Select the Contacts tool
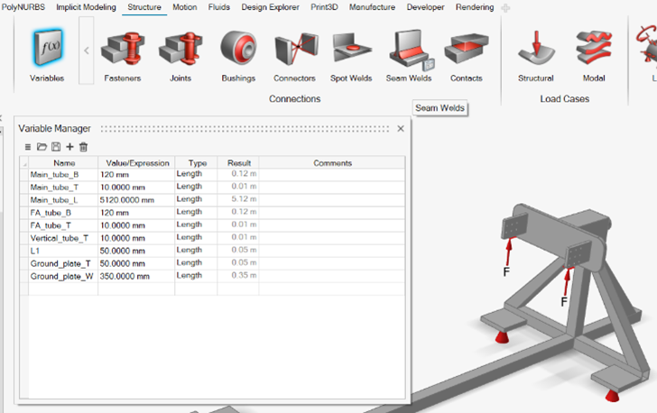This screenshot has height=413, width=657. click(466, 49)
